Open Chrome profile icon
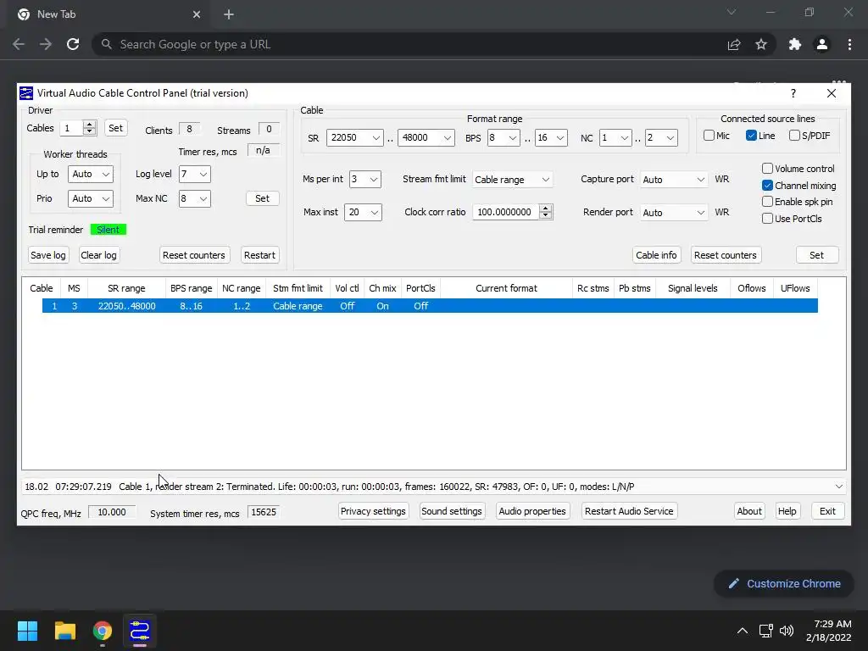868x651 pixels. [822, 44]
